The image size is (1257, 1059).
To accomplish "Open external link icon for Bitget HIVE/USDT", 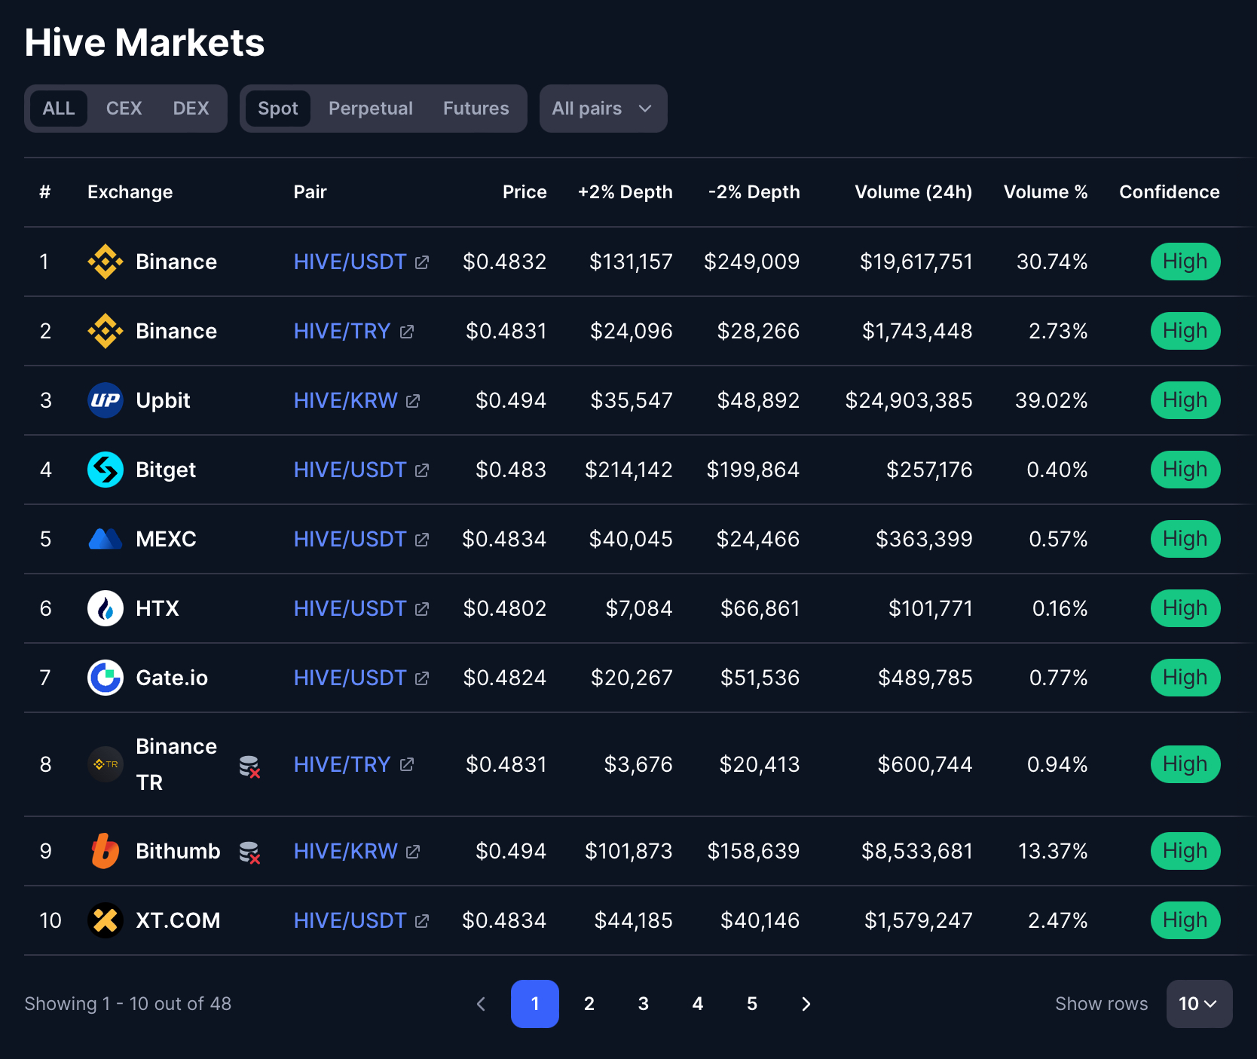I will coord(422,470).
